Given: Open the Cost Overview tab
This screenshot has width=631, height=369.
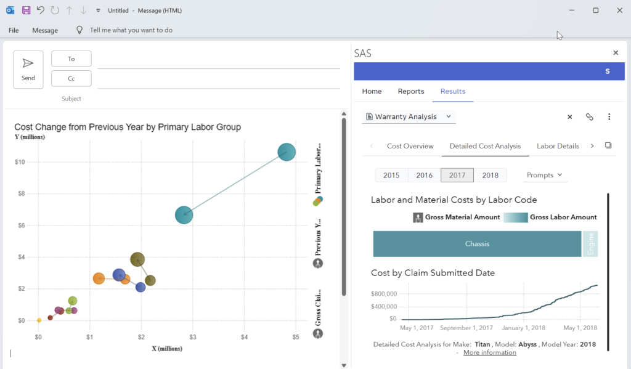Looking at the screenshot, I should 410,147.
